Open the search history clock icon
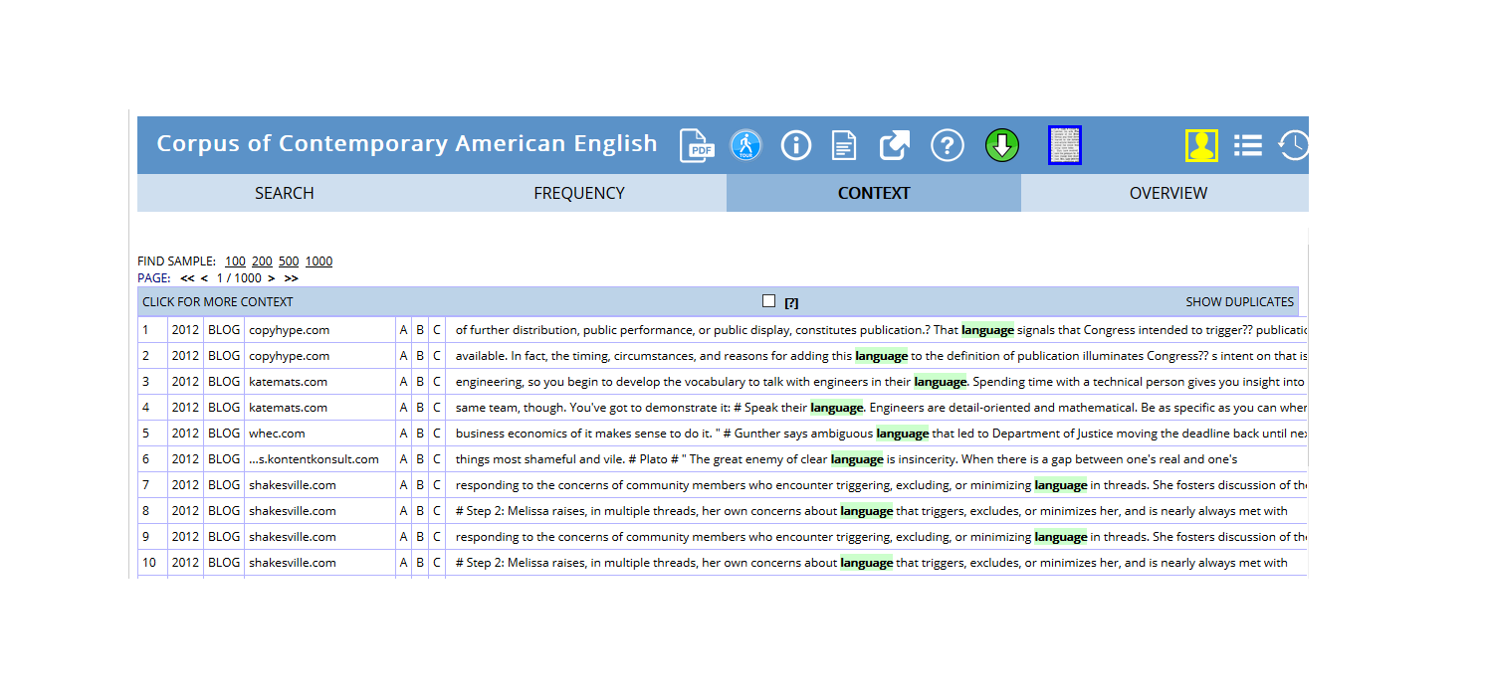The image size is (1487, 697). click(1293, 146)
